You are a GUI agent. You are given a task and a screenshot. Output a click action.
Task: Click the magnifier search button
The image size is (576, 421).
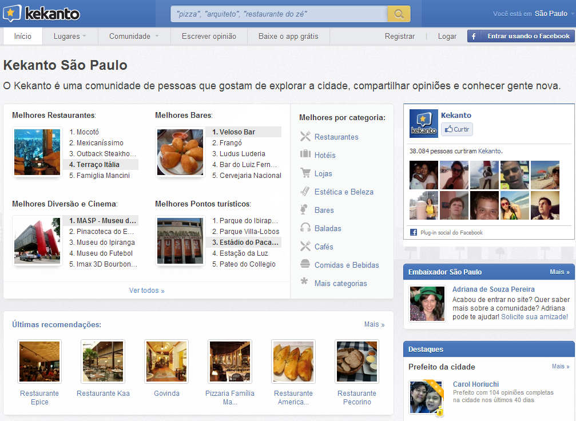399,14
